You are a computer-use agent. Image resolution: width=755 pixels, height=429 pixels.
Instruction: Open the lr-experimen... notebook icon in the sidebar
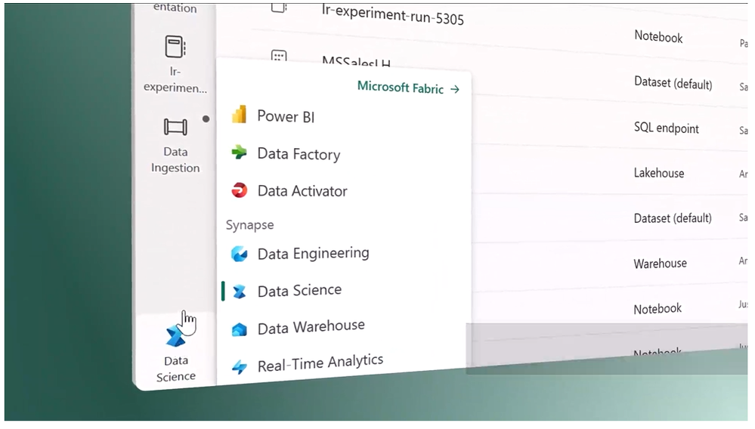point(175,47)
